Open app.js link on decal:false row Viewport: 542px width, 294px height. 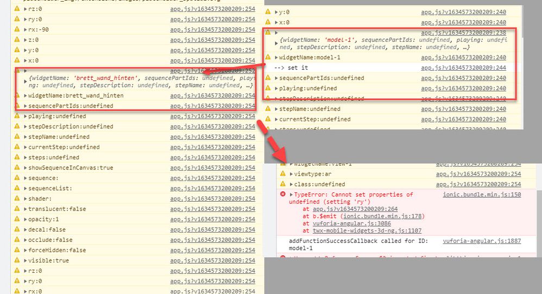(212, 229)
